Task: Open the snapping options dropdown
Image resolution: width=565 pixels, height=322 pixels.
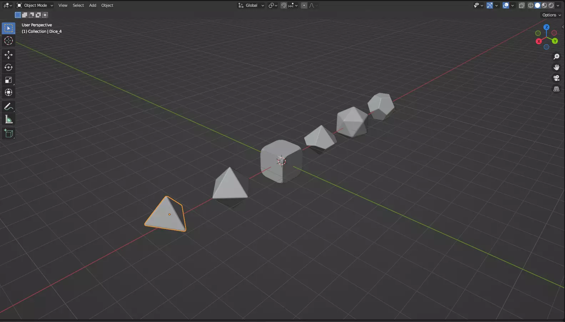Action: [x=293, y=5]
